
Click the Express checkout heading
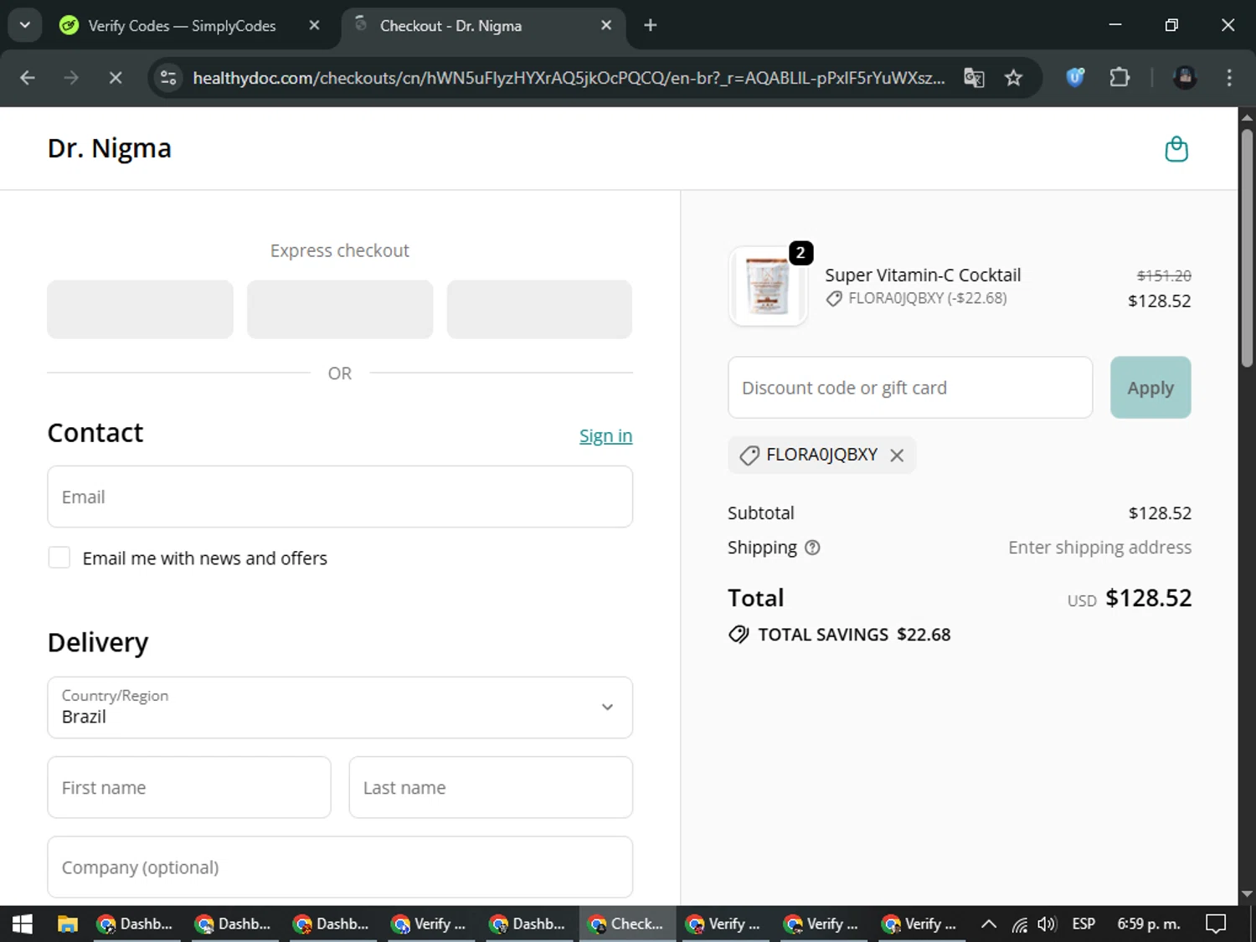[x=340, y=250]
